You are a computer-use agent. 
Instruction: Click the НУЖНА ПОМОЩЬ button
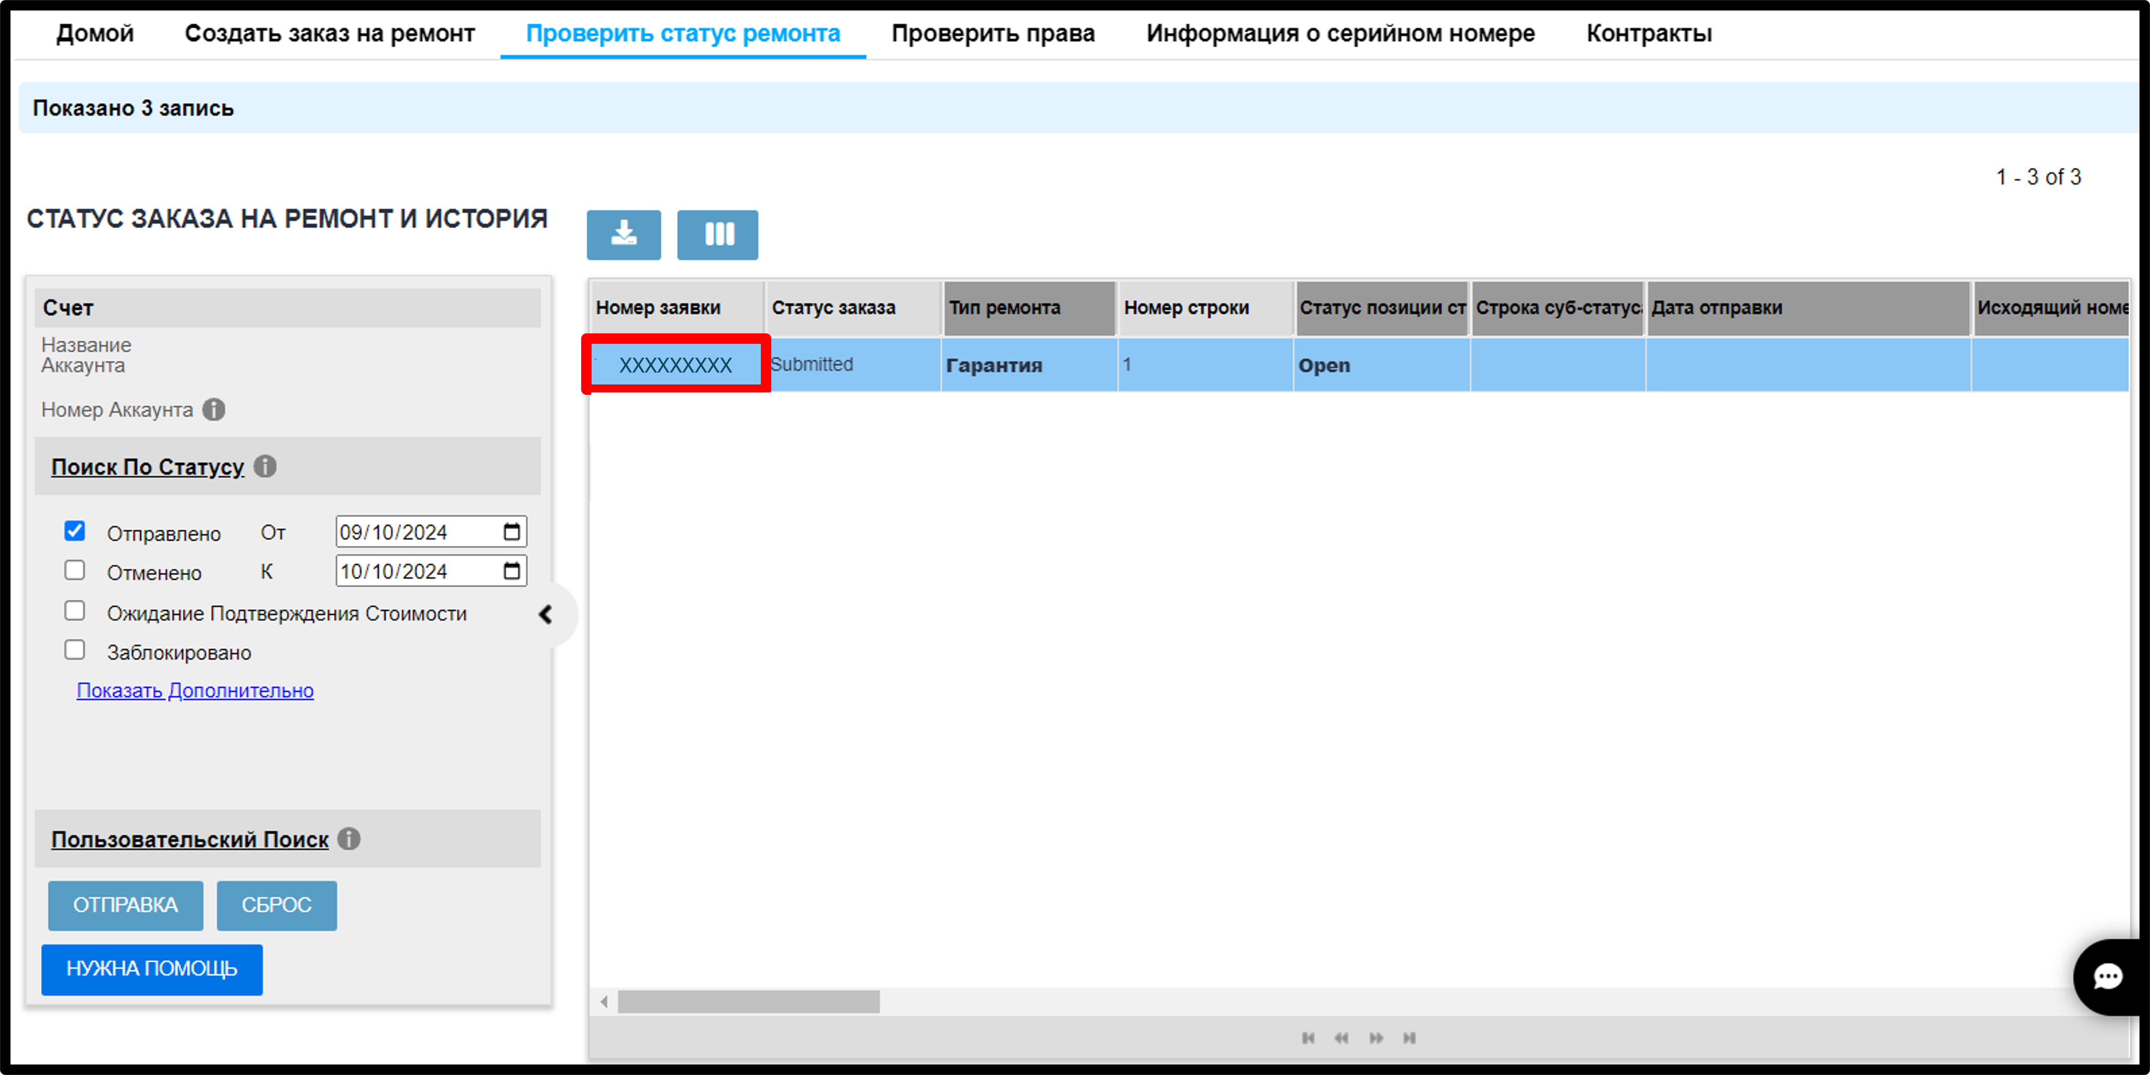point(152,969)
